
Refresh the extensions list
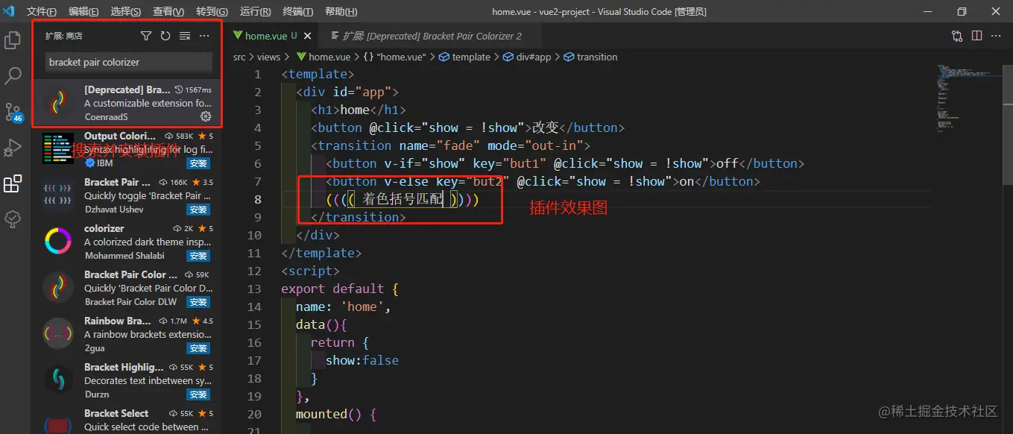click(x=165, y=36)
